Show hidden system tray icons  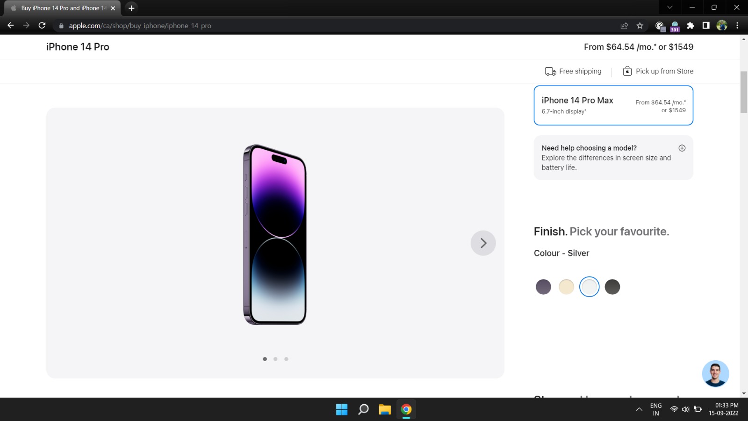(x=639, y=409)
